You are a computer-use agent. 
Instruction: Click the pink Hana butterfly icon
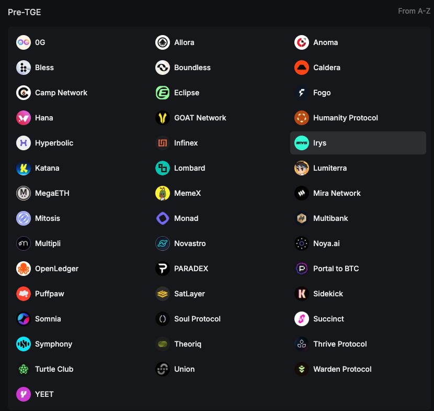[x=24, y=118]
